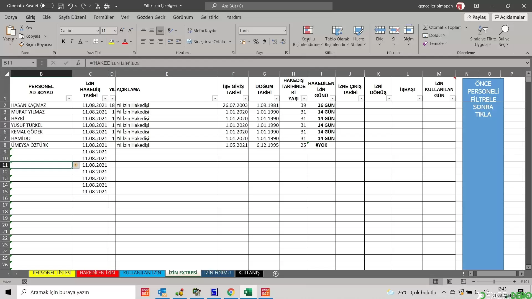Increase font size with large A icon

pyautogui.click(x=122, y=30)
